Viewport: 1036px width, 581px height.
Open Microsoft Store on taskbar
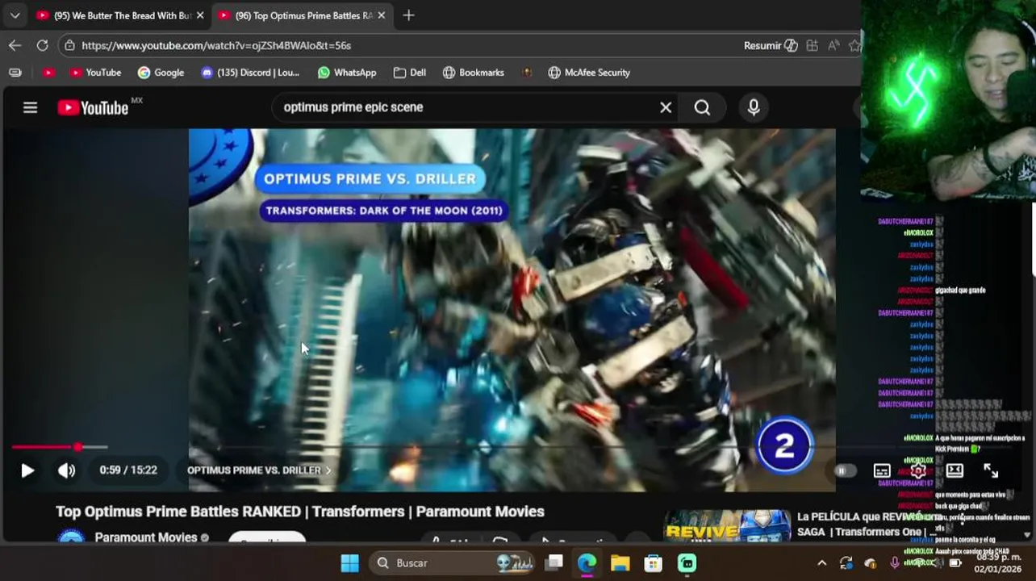pos(653,562)
